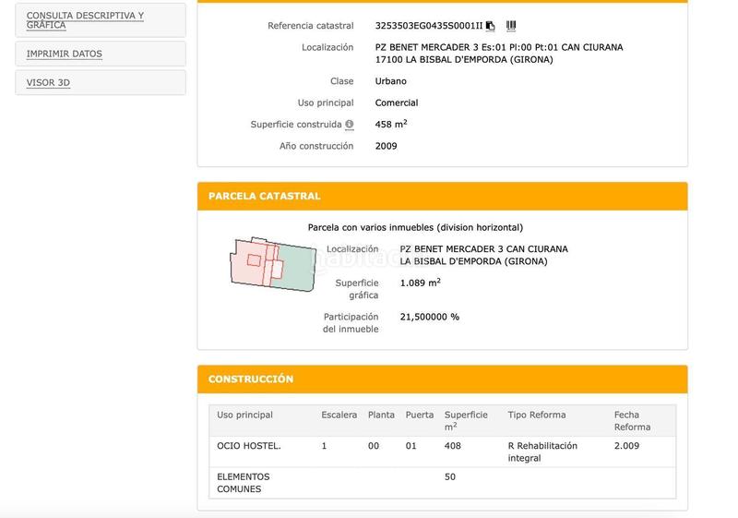Click the R Rehabilitación integral cell
Image resolution: width=738 pixels, height=518 pixels.
[542, 452]
